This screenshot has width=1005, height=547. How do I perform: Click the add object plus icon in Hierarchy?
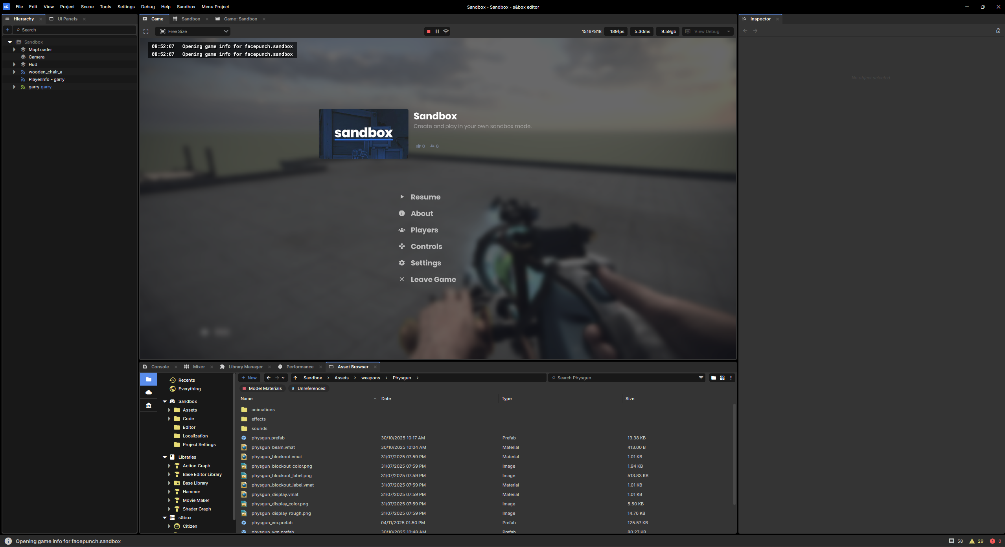(x=7, y=30)
